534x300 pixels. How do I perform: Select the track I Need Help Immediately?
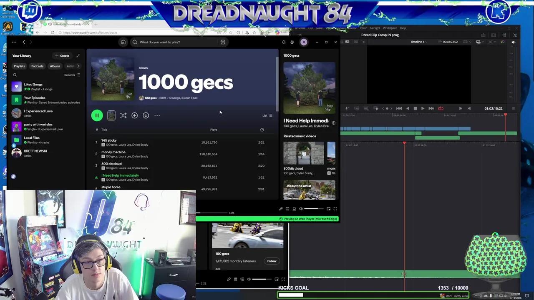[x=120, y=175]
